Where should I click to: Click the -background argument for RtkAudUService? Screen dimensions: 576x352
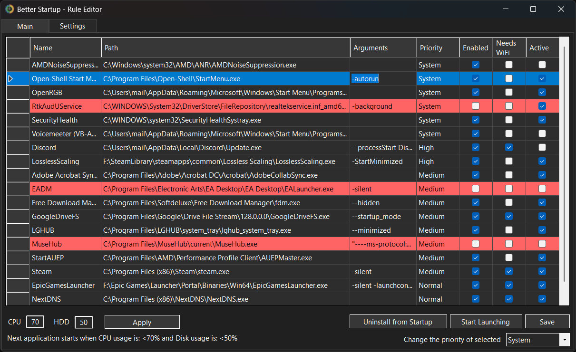[x=383, y=106]
